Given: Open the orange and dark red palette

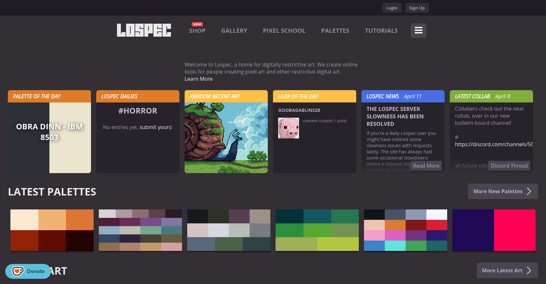Looking at the screenshot, I should click(52, 230).
